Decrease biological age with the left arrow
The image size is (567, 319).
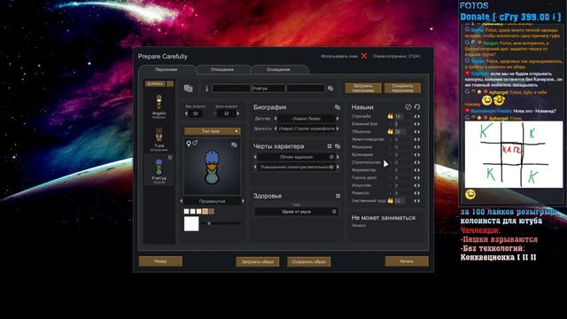tap(187, 113)
